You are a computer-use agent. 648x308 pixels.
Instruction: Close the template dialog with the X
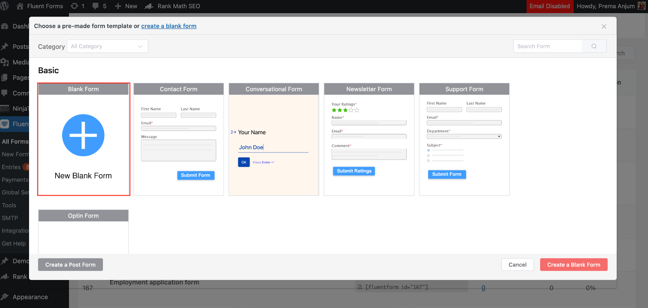604,26
